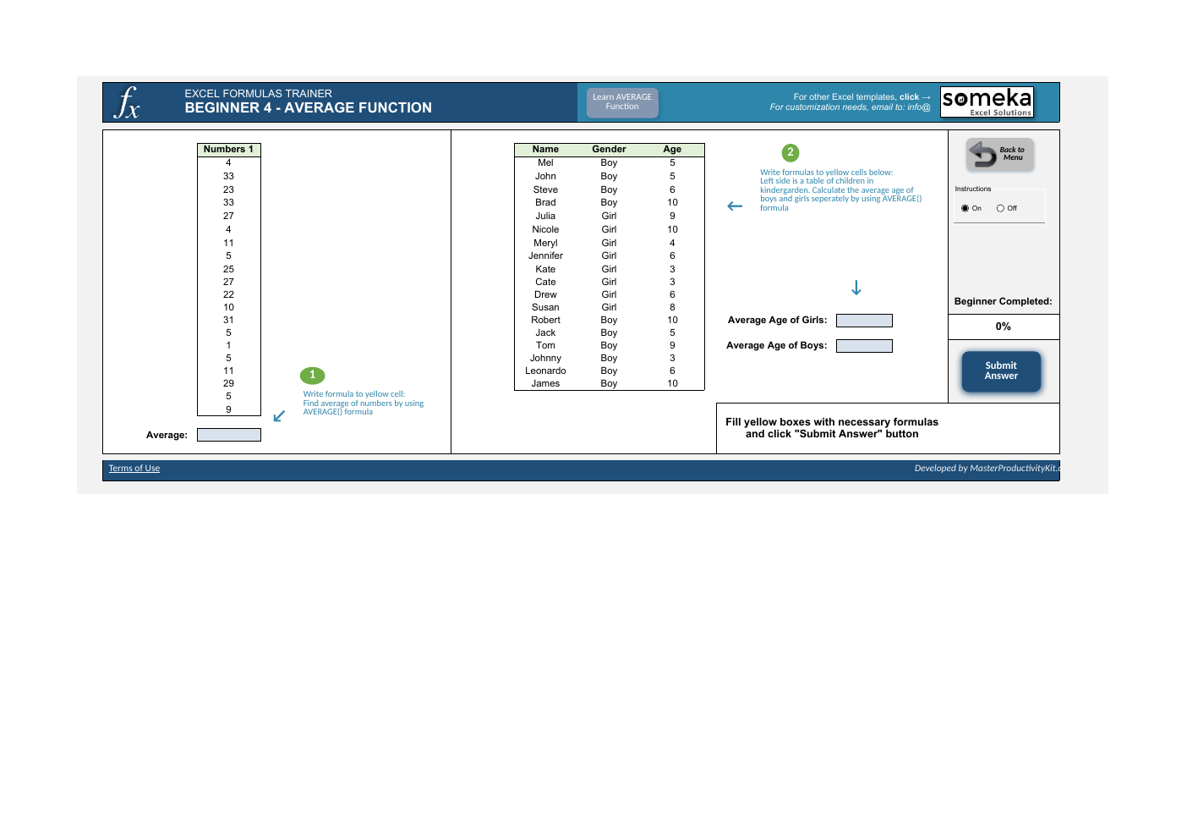Image resolution: width=1187 pixels, height=840 pixels.
Task: Click the name cell 'Julia'
Action: (545, 217)
